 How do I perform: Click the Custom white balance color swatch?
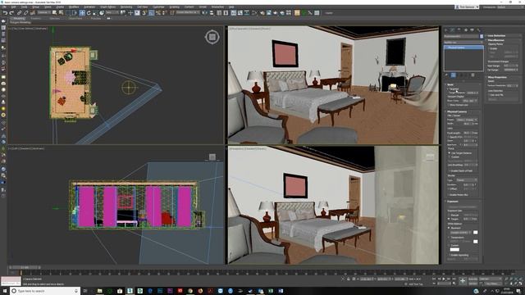[x=454, y=249]
